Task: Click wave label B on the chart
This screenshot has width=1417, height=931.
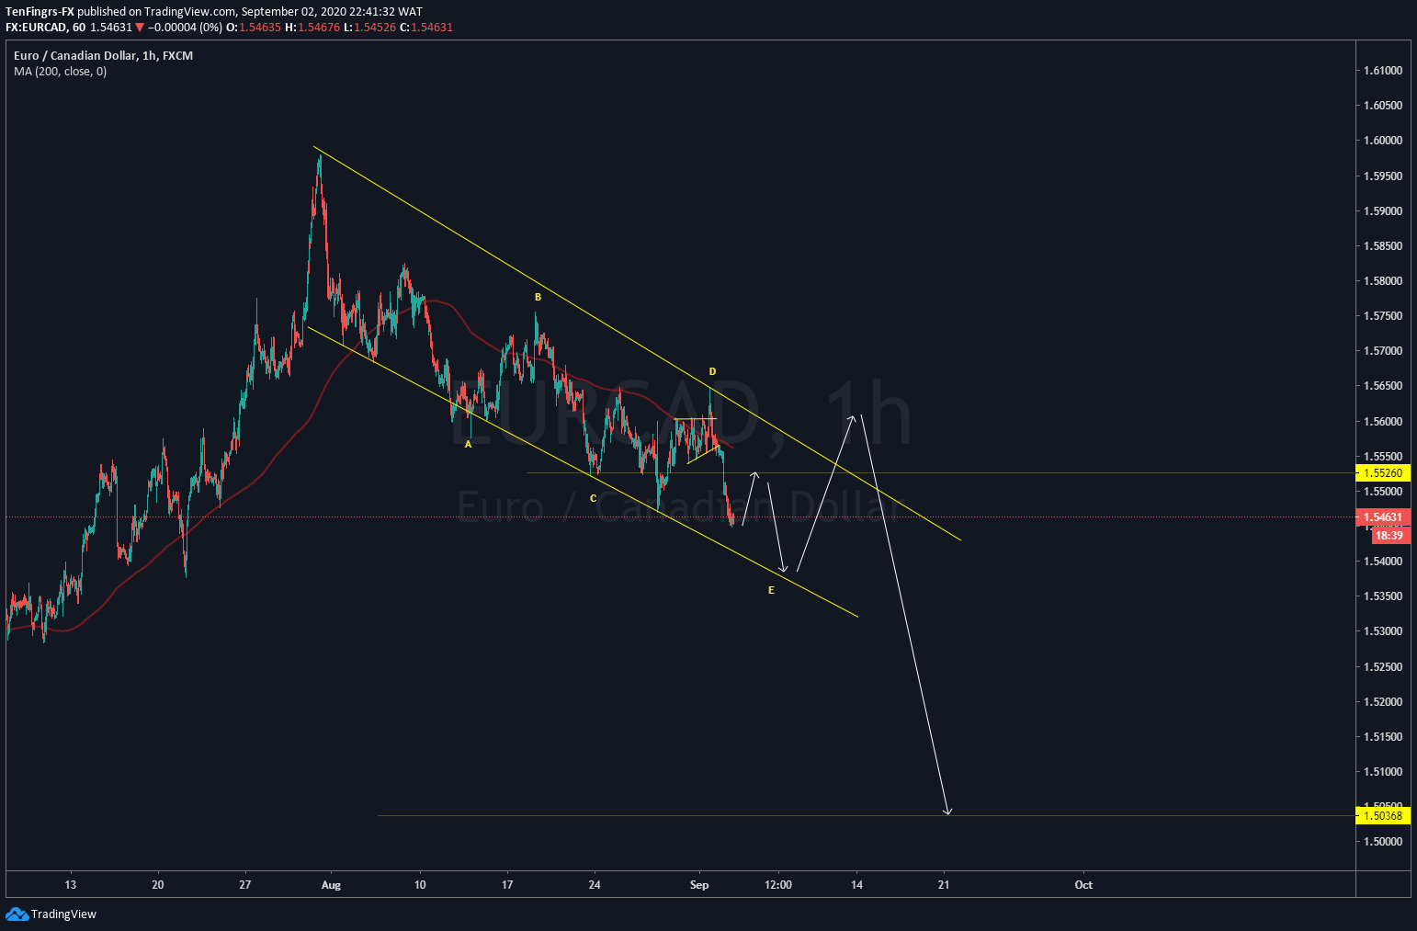Action: click(x=538, y=297)
